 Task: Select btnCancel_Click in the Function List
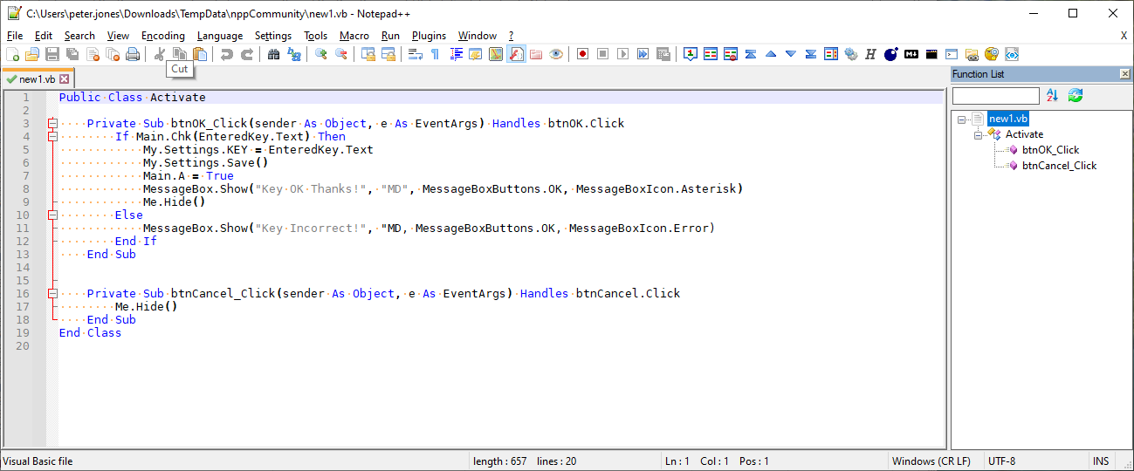point(1059,166)
